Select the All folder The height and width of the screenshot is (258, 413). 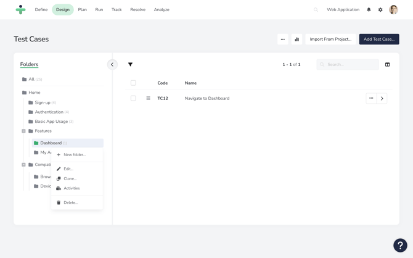click(x=32, y=79)
